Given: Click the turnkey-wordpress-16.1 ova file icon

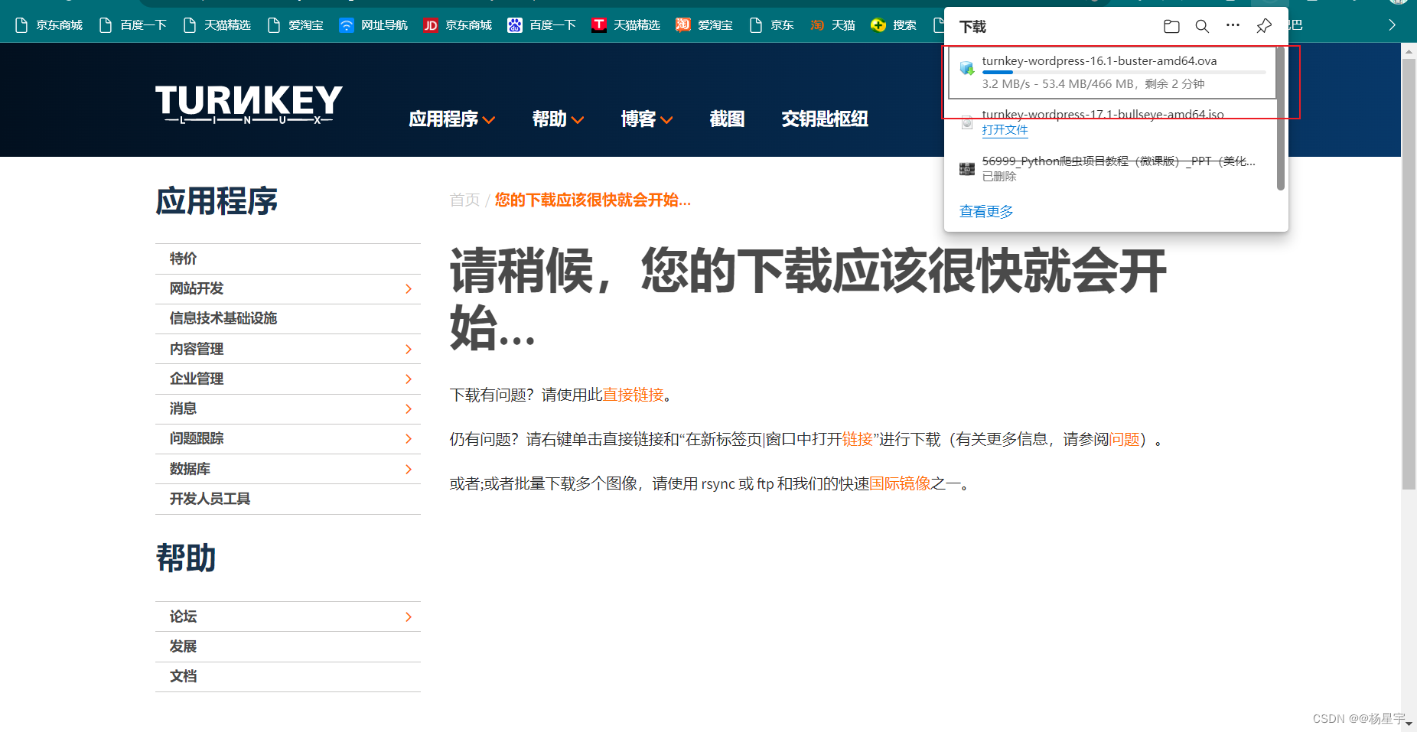Looking at the screenshot, I should pyautogui.click(x=967, y=68).
